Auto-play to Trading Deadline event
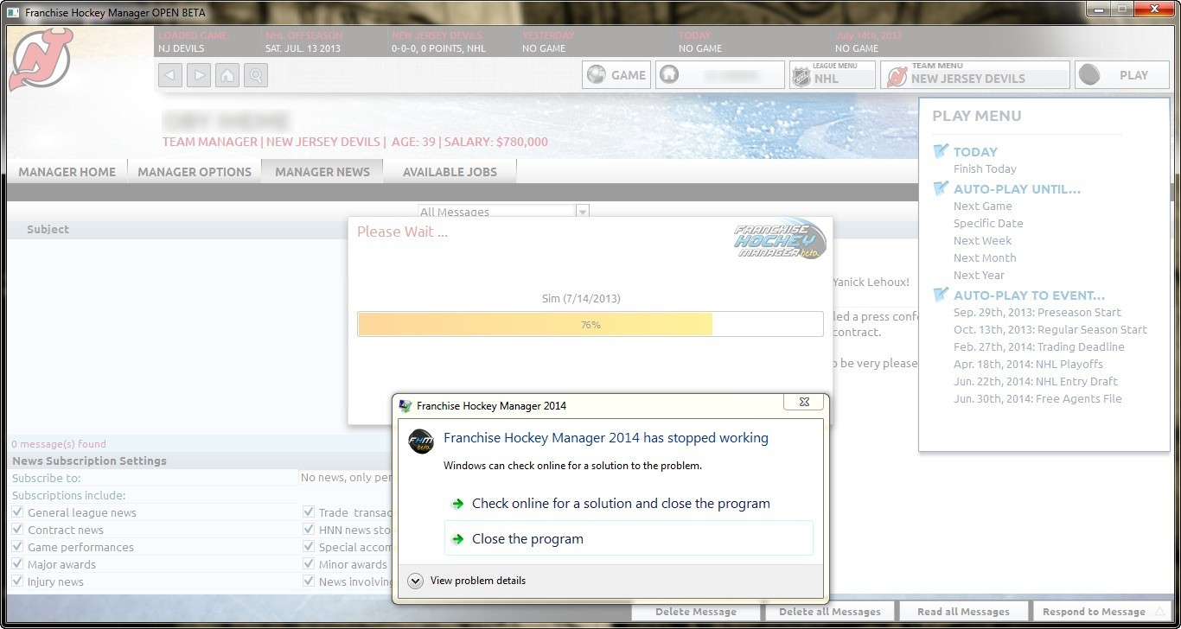This screenshot has height=629, width=1181. click(x=1039, y=346)
